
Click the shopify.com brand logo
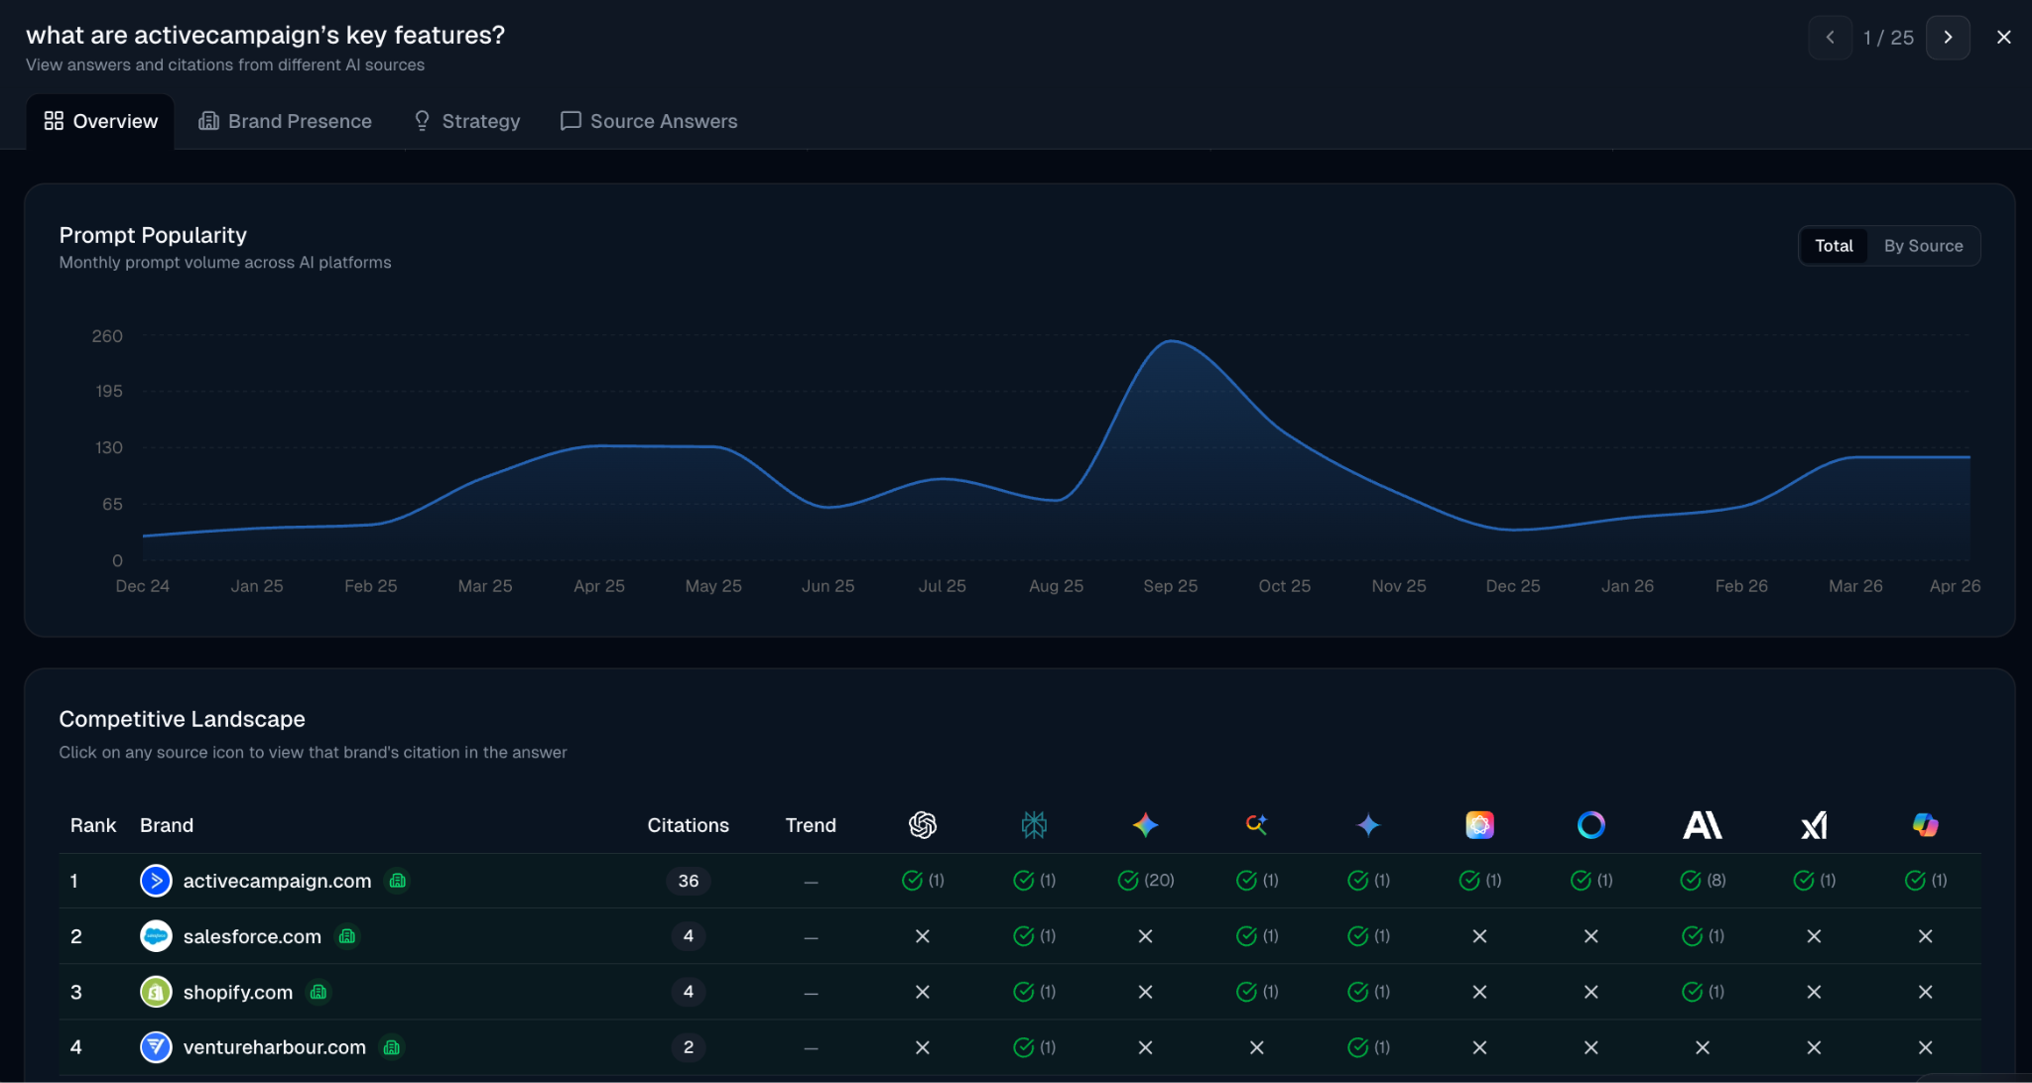tap(156, 992)
